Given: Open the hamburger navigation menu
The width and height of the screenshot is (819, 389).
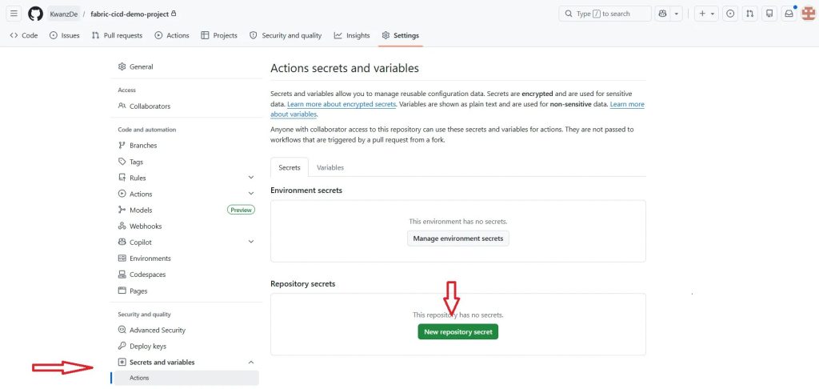Looking at the screenshot, I should pyautogui.click(x=14, y=14).
